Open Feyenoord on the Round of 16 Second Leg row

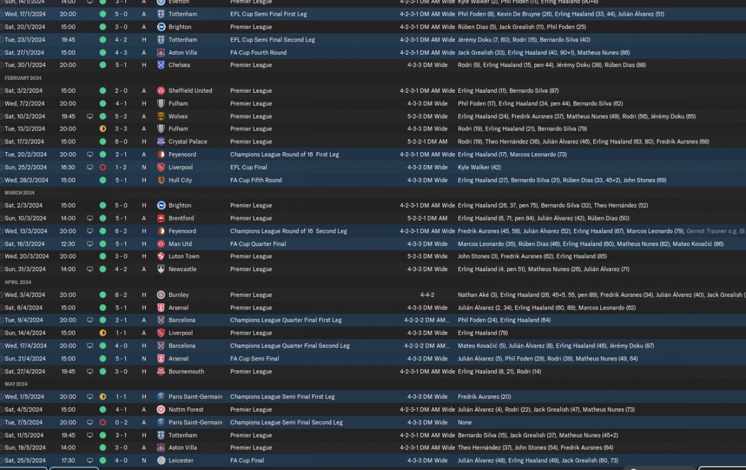pos(182,231)
